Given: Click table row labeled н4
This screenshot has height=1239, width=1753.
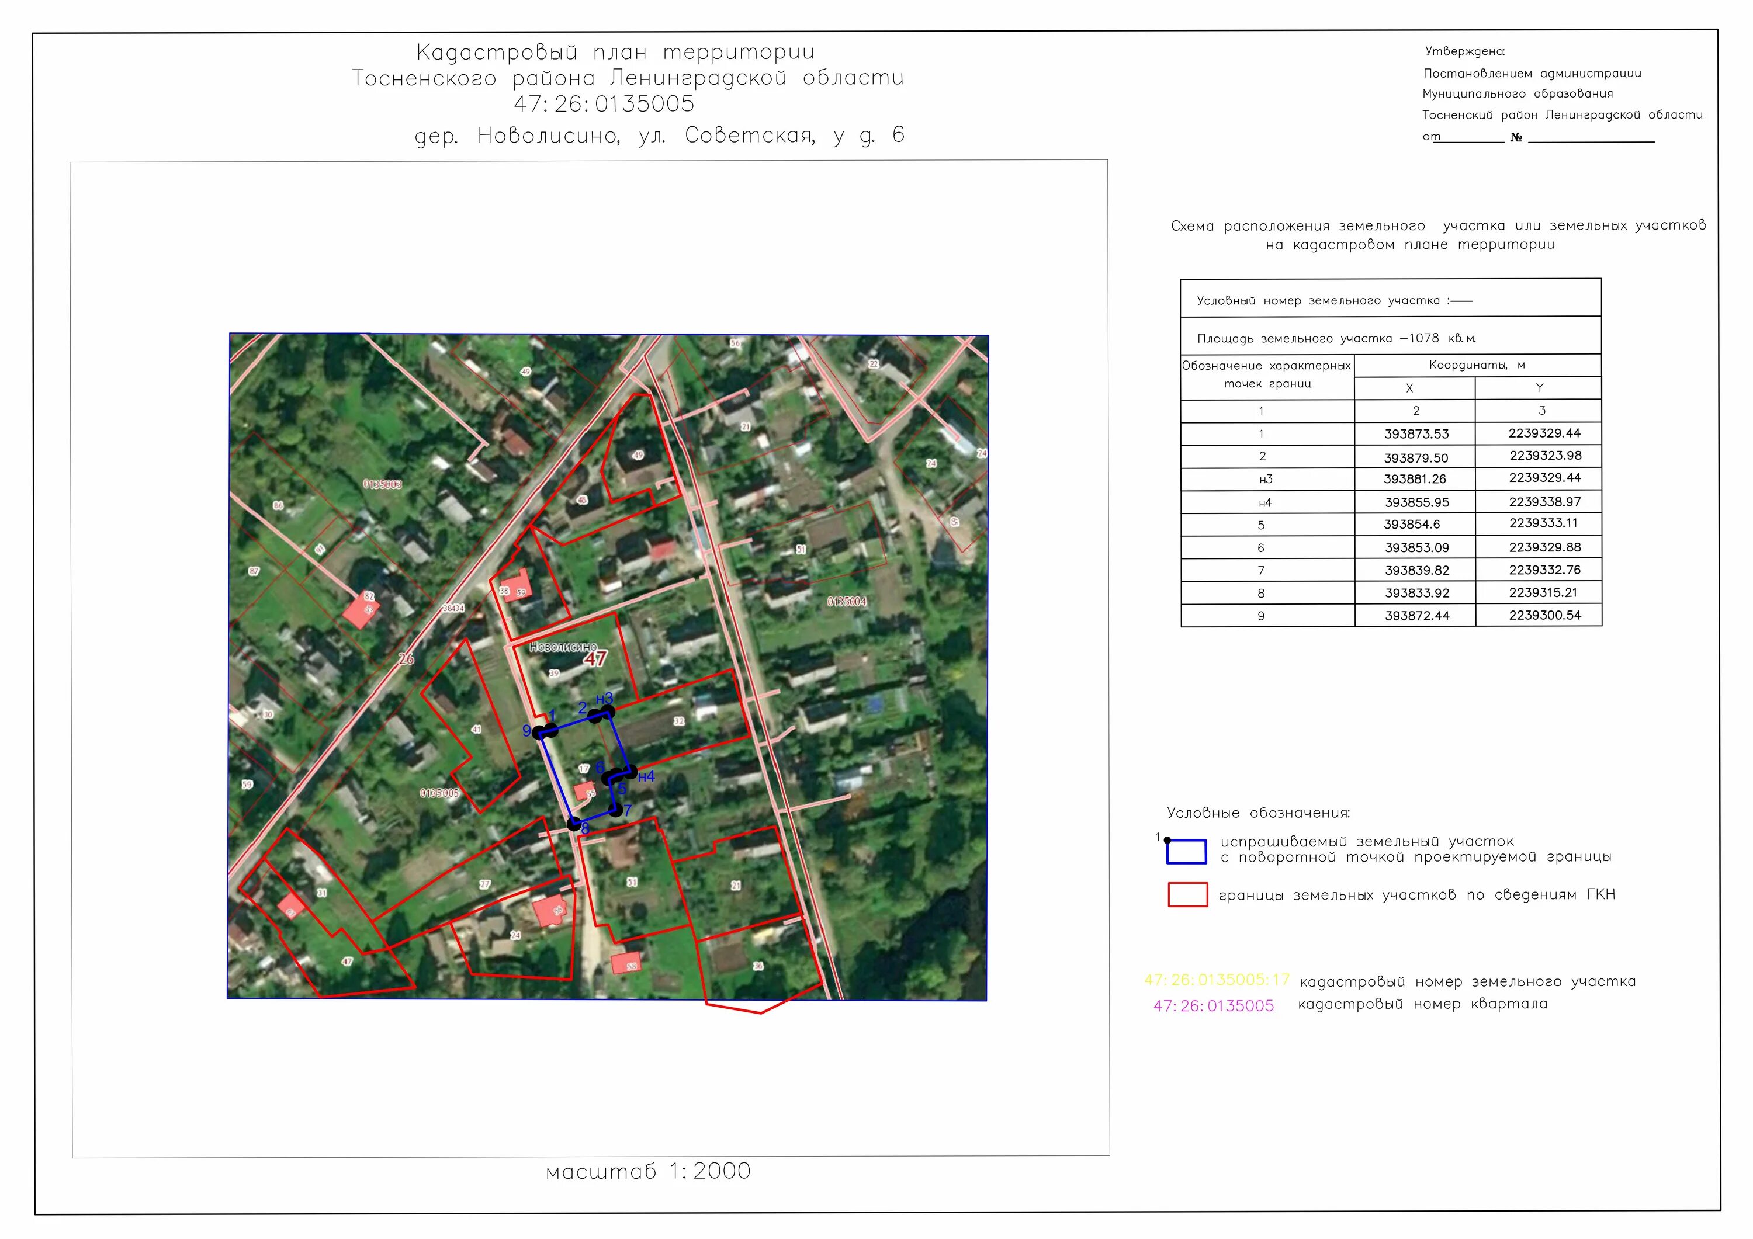Looking at the screenshot, I should (x=1265, y=502).
